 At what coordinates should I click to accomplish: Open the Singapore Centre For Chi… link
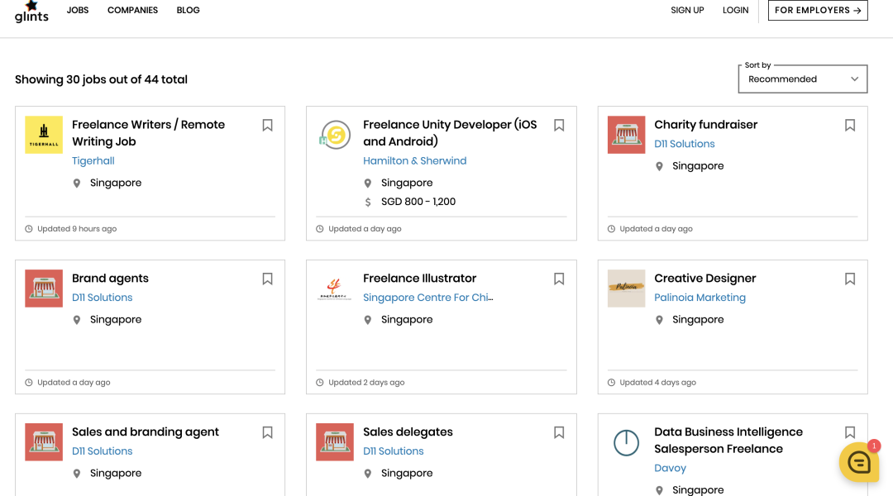428,298
